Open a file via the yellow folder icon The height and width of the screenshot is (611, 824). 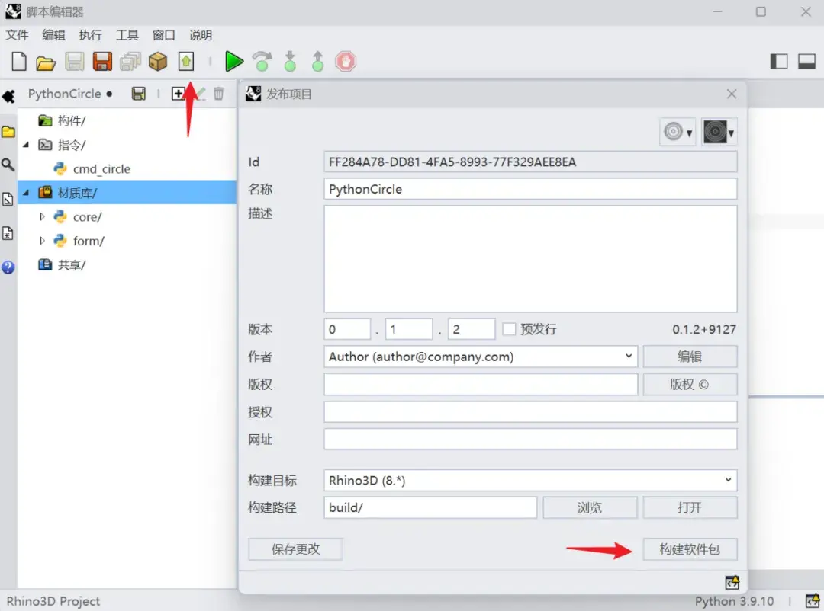[x=45, y=61]
